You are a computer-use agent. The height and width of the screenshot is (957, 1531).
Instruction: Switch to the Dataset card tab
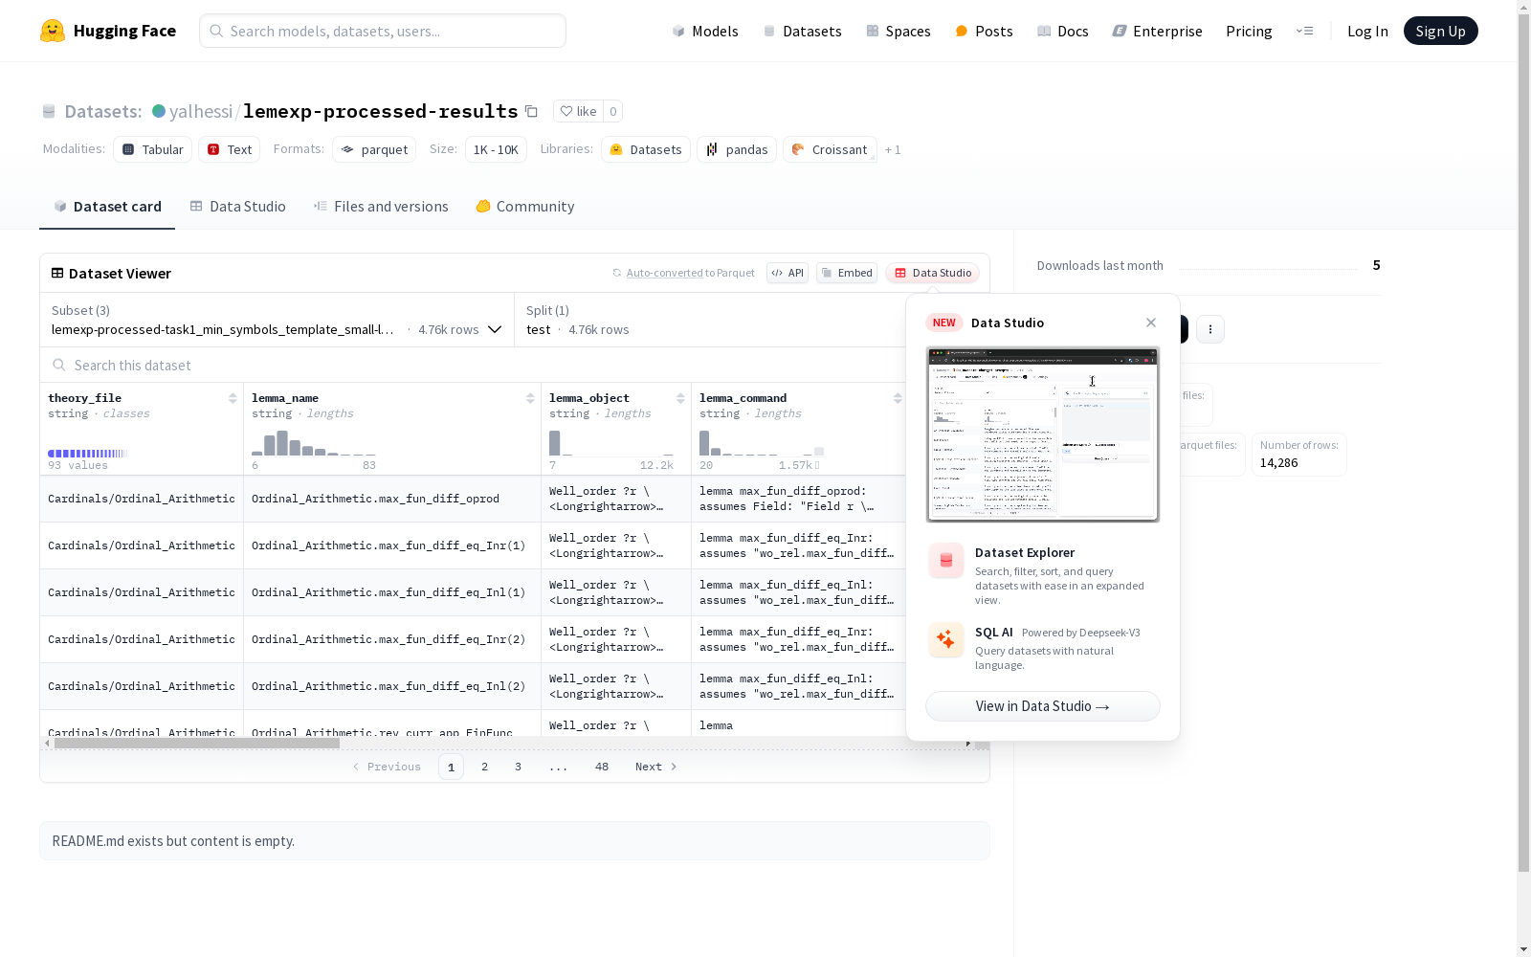[x=107, y=207]
